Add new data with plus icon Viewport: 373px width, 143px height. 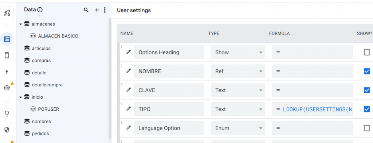tap(97, 10)
